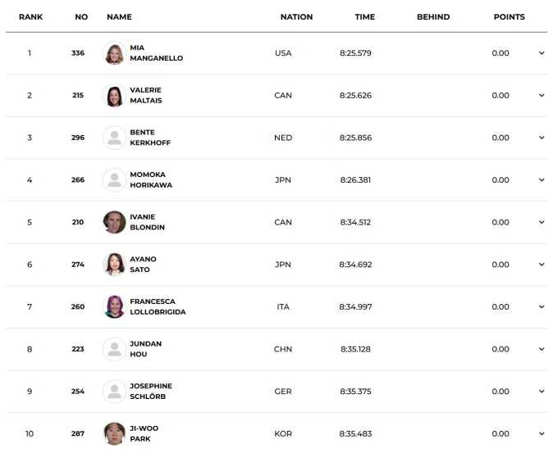The height and width of the screenshot is (453, 558).
Task: Click Valerie Maltais's profile photo
Action: pyautogui.click(x=114, y=96)
